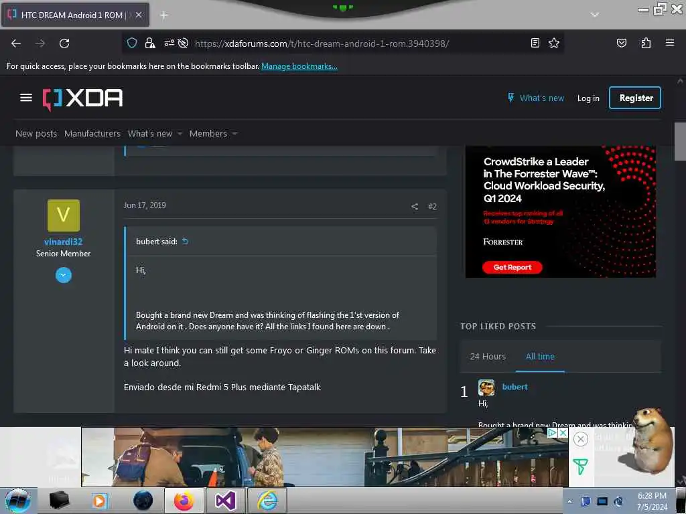The width and height of the screenshot is (686, 514).
Task: Open the list all tabs dropdown
Action: click(x=595, y=15)
